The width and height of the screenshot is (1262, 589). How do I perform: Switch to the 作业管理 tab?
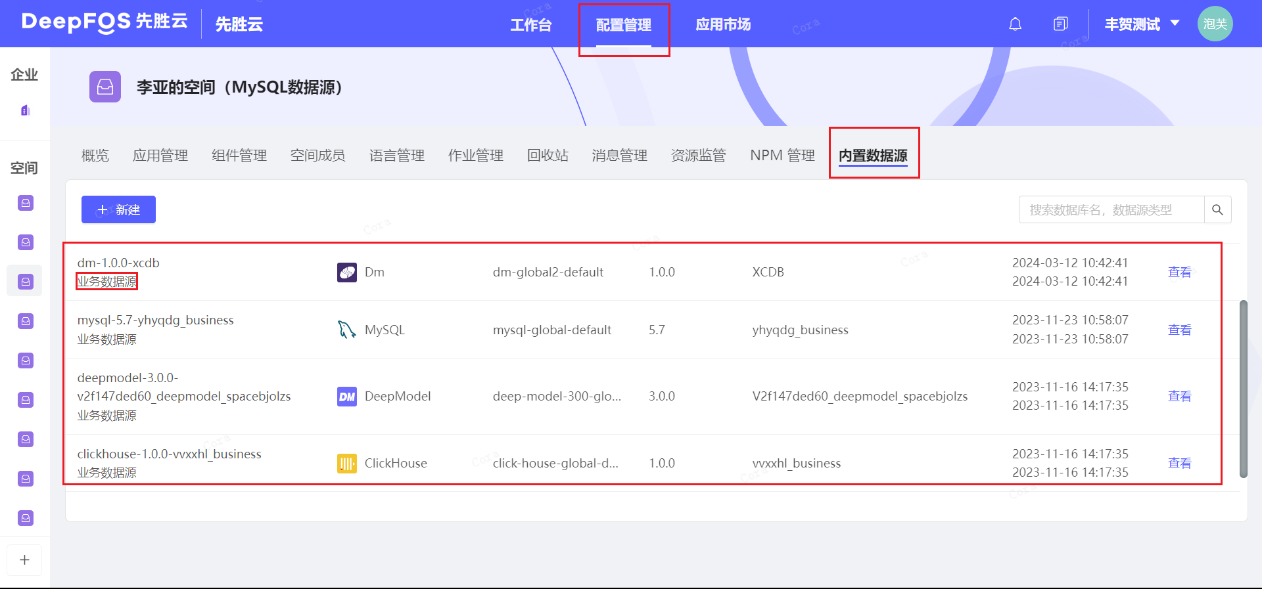[476, 156]
